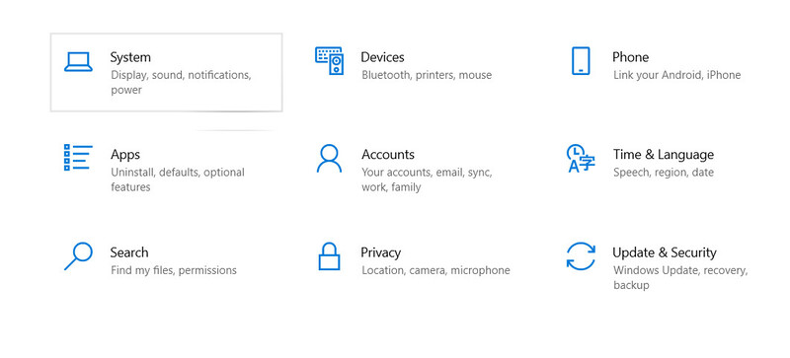Image resolution: width=790 pixels, height=358 pixels.
Task: Open the Apps settings heading
Action: (x=125, y=155)
